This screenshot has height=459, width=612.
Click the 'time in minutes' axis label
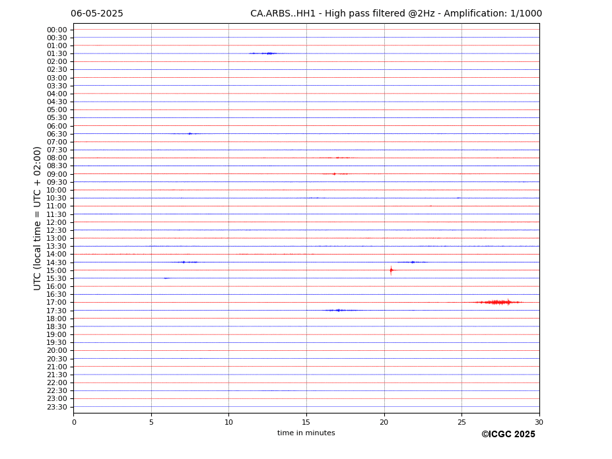tap(306, 433)
